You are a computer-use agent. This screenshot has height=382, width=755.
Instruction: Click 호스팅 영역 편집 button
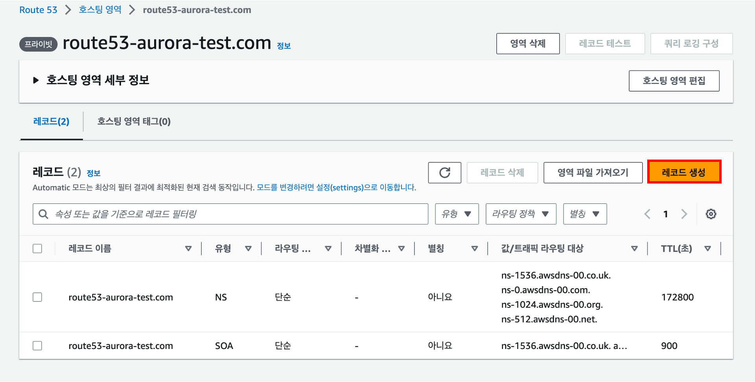pos(674,81)
